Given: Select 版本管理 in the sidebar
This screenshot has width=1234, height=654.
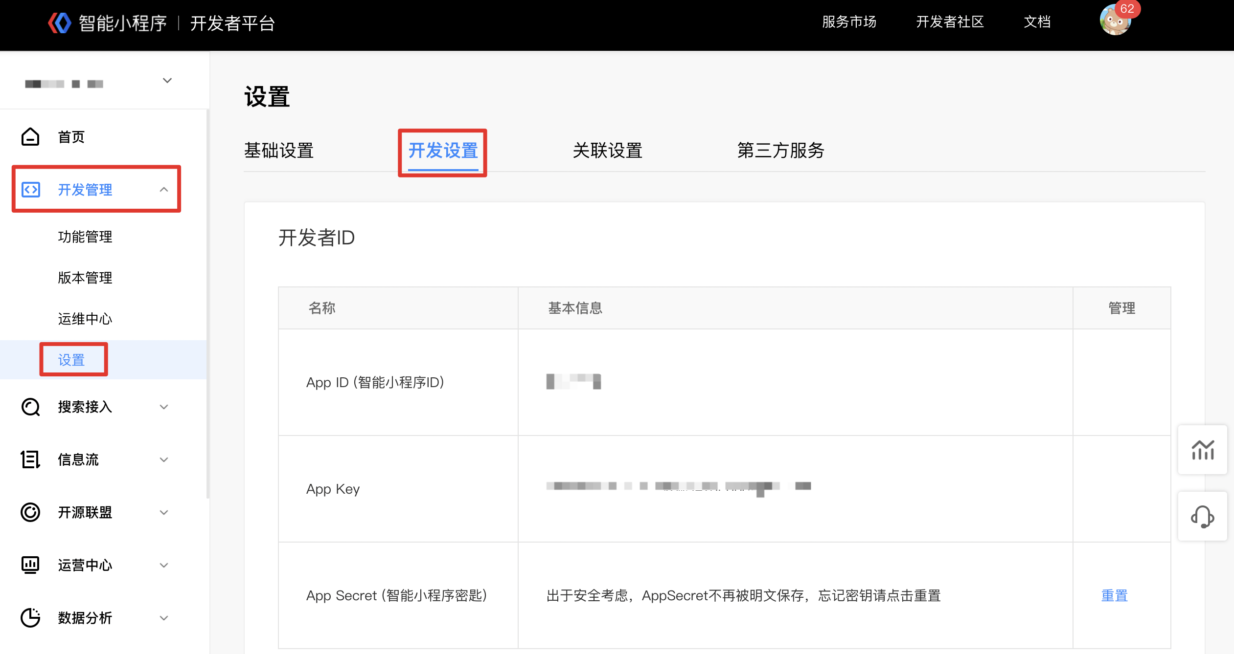Looking at the screenshot, I should 85,278.
